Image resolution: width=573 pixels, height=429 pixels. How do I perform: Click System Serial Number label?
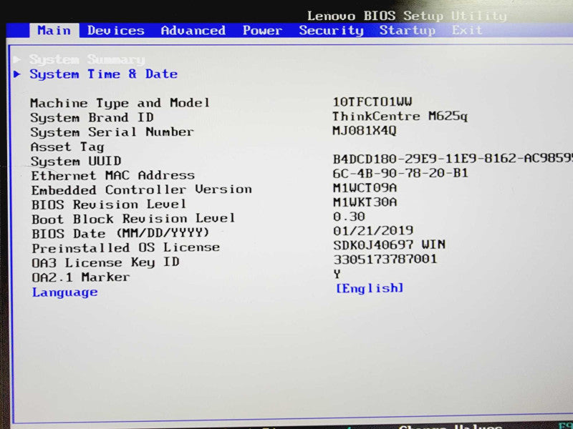pos(112,132)
